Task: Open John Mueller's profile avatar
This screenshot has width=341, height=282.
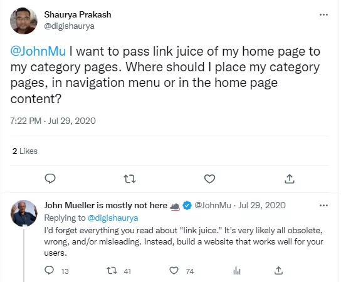Action: click(x=24, y=213)
